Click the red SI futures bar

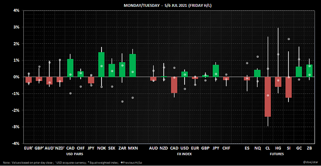pos(288,87)
